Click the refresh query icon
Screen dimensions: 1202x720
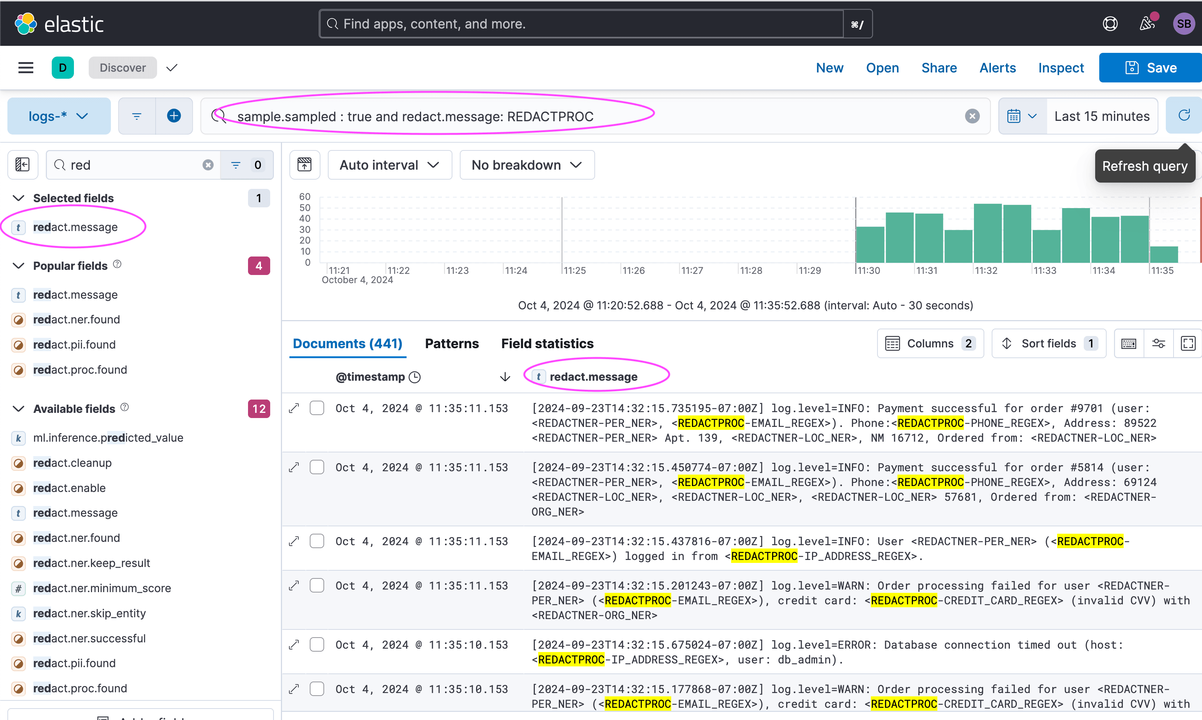(x=1184, y=115)
